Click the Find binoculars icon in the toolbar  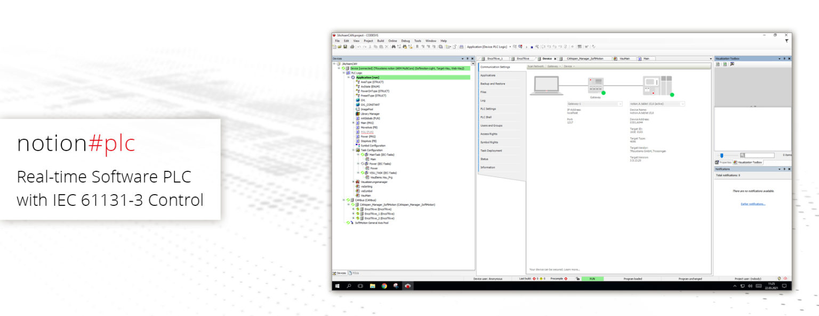(x=394, y=47)
